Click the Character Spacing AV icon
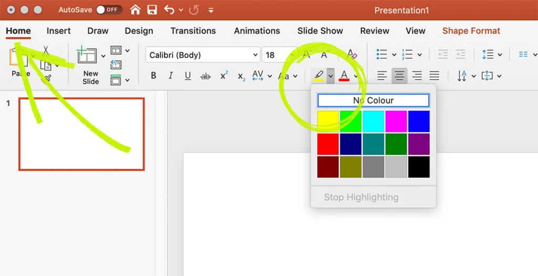Viewport: 538px width, 276px height. pyautogui.click(x=257, y=76)
